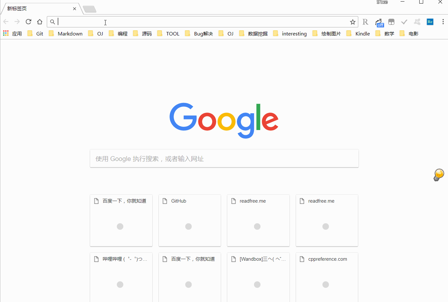Open the 哔哩哔哩 most-visited tile
The height and width of the screenshot is (302, 448).
[x=121, y=277]
